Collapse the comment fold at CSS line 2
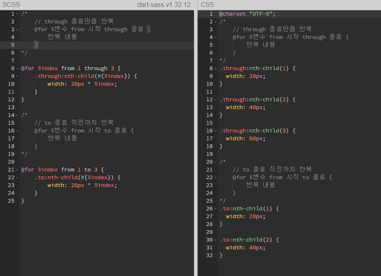The image size is (381, 276). pos(216,22)
